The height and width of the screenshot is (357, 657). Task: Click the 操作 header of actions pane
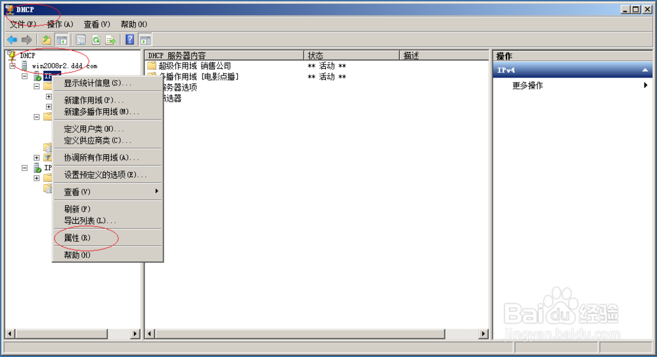[x=572, y=56]
